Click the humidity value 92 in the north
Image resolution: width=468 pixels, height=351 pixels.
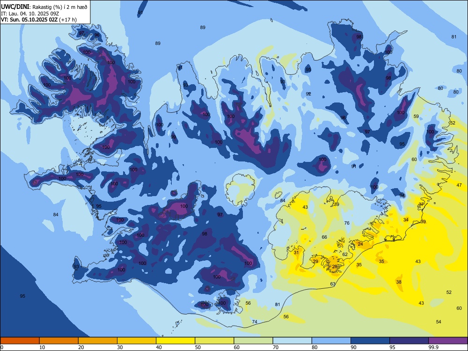point(308,94)
